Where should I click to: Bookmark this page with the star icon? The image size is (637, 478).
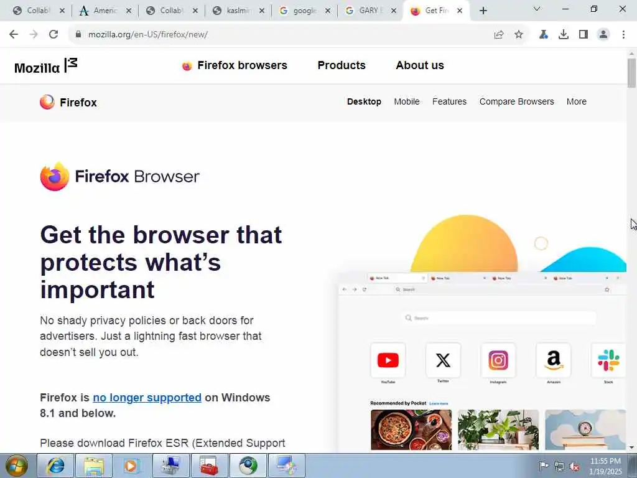pos(519,35)
